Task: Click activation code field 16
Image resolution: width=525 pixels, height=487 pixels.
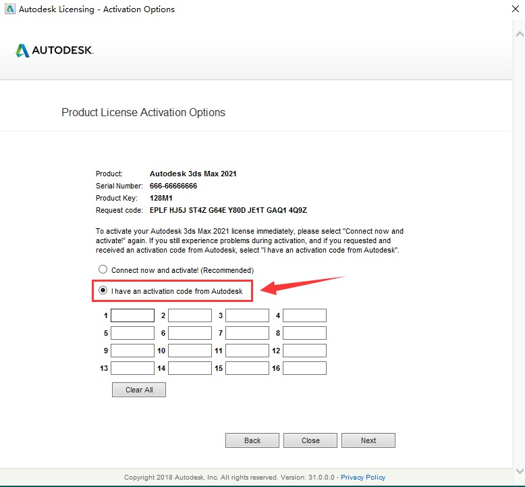Action: [x=304, y=368]
